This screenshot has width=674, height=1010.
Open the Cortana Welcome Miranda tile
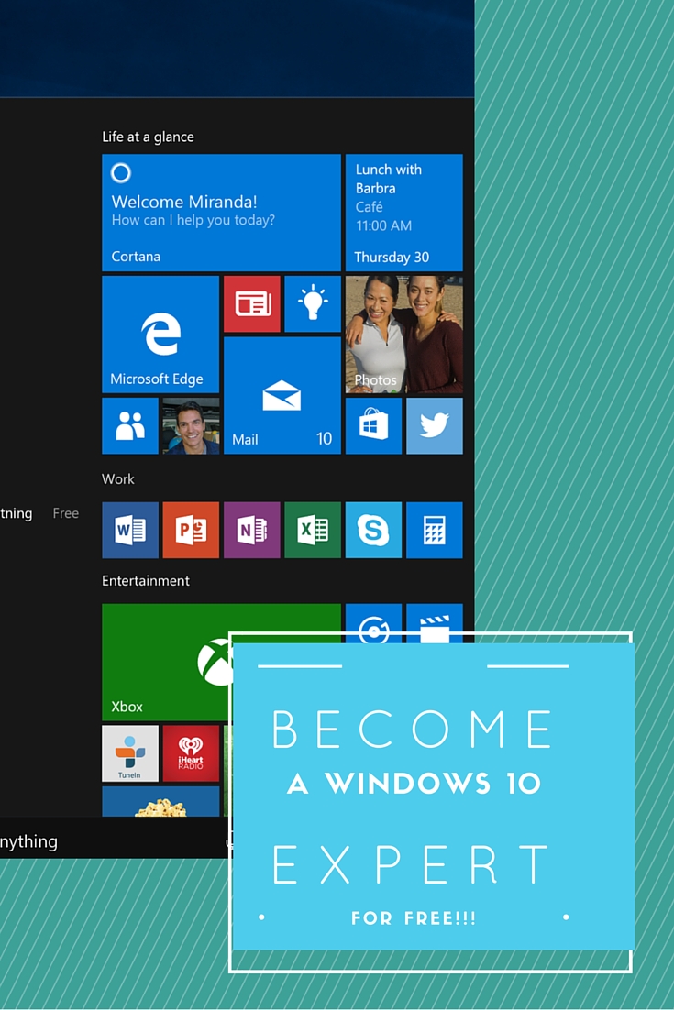[221, 213]
